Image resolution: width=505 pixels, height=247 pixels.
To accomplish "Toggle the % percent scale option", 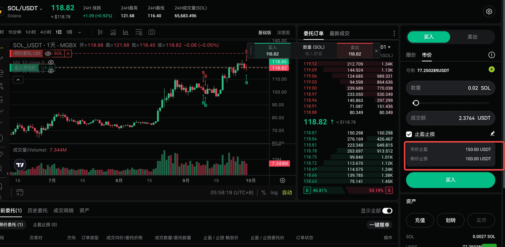I will click(264, 193).
